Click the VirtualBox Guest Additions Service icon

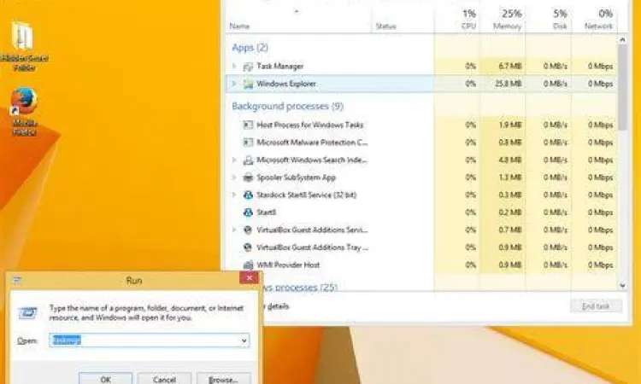(248, 230)
